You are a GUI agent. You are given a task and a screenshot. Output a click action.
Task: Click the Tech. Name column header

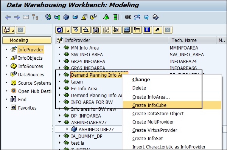click(193, 40)
